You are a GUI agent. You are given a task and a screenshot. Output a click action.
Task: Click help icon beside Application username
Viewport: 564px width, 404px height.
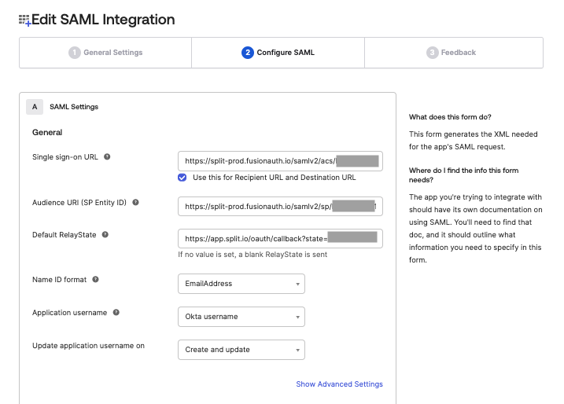116,312
